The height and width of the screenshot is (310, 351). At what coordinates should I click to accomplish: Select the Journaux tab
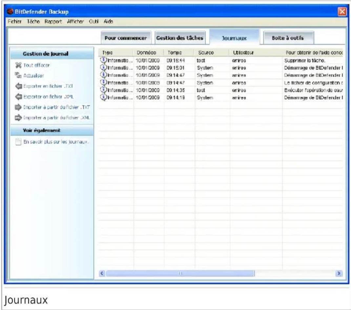(x=234, y=37)
